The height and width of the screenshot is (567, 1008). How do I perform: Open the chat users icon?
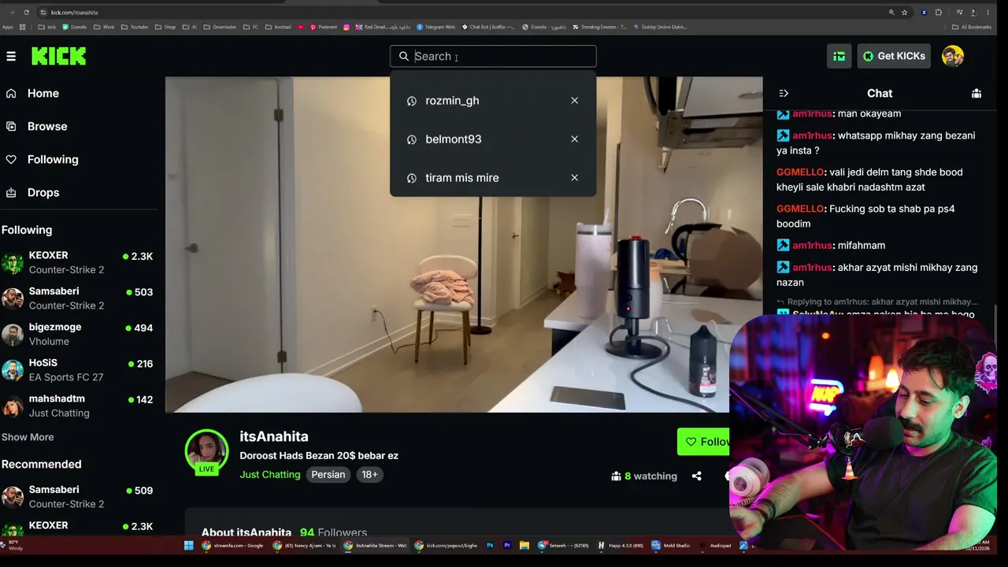[x=976, y=93]
